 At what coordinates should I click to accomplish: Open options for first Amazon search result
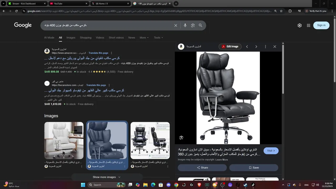111,53
